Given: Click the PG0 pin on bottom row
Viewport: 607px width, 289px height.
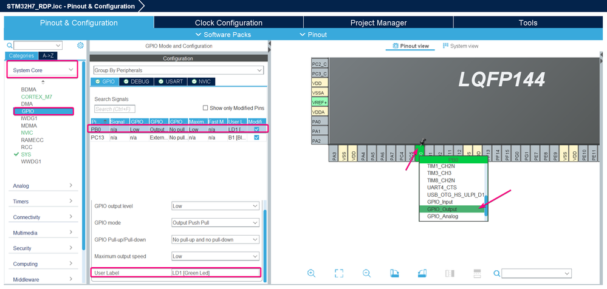Looking at the screenshot, I should click(517, 154).
